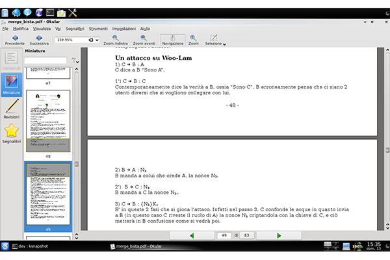
Task: Click the Okular window title icon
Action: point(3,22)
